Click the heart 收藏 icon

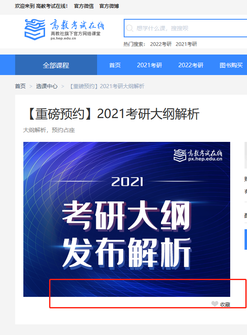[x=215, y=303]
